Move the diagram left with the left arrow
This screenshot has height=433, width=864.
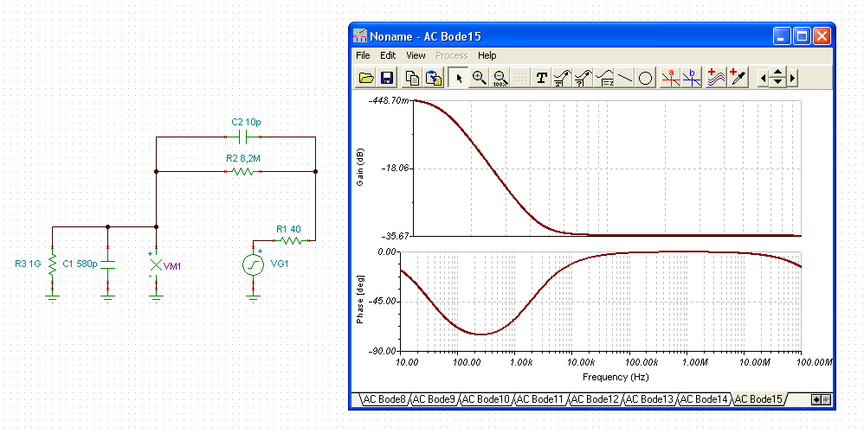(x=763, y=78)
